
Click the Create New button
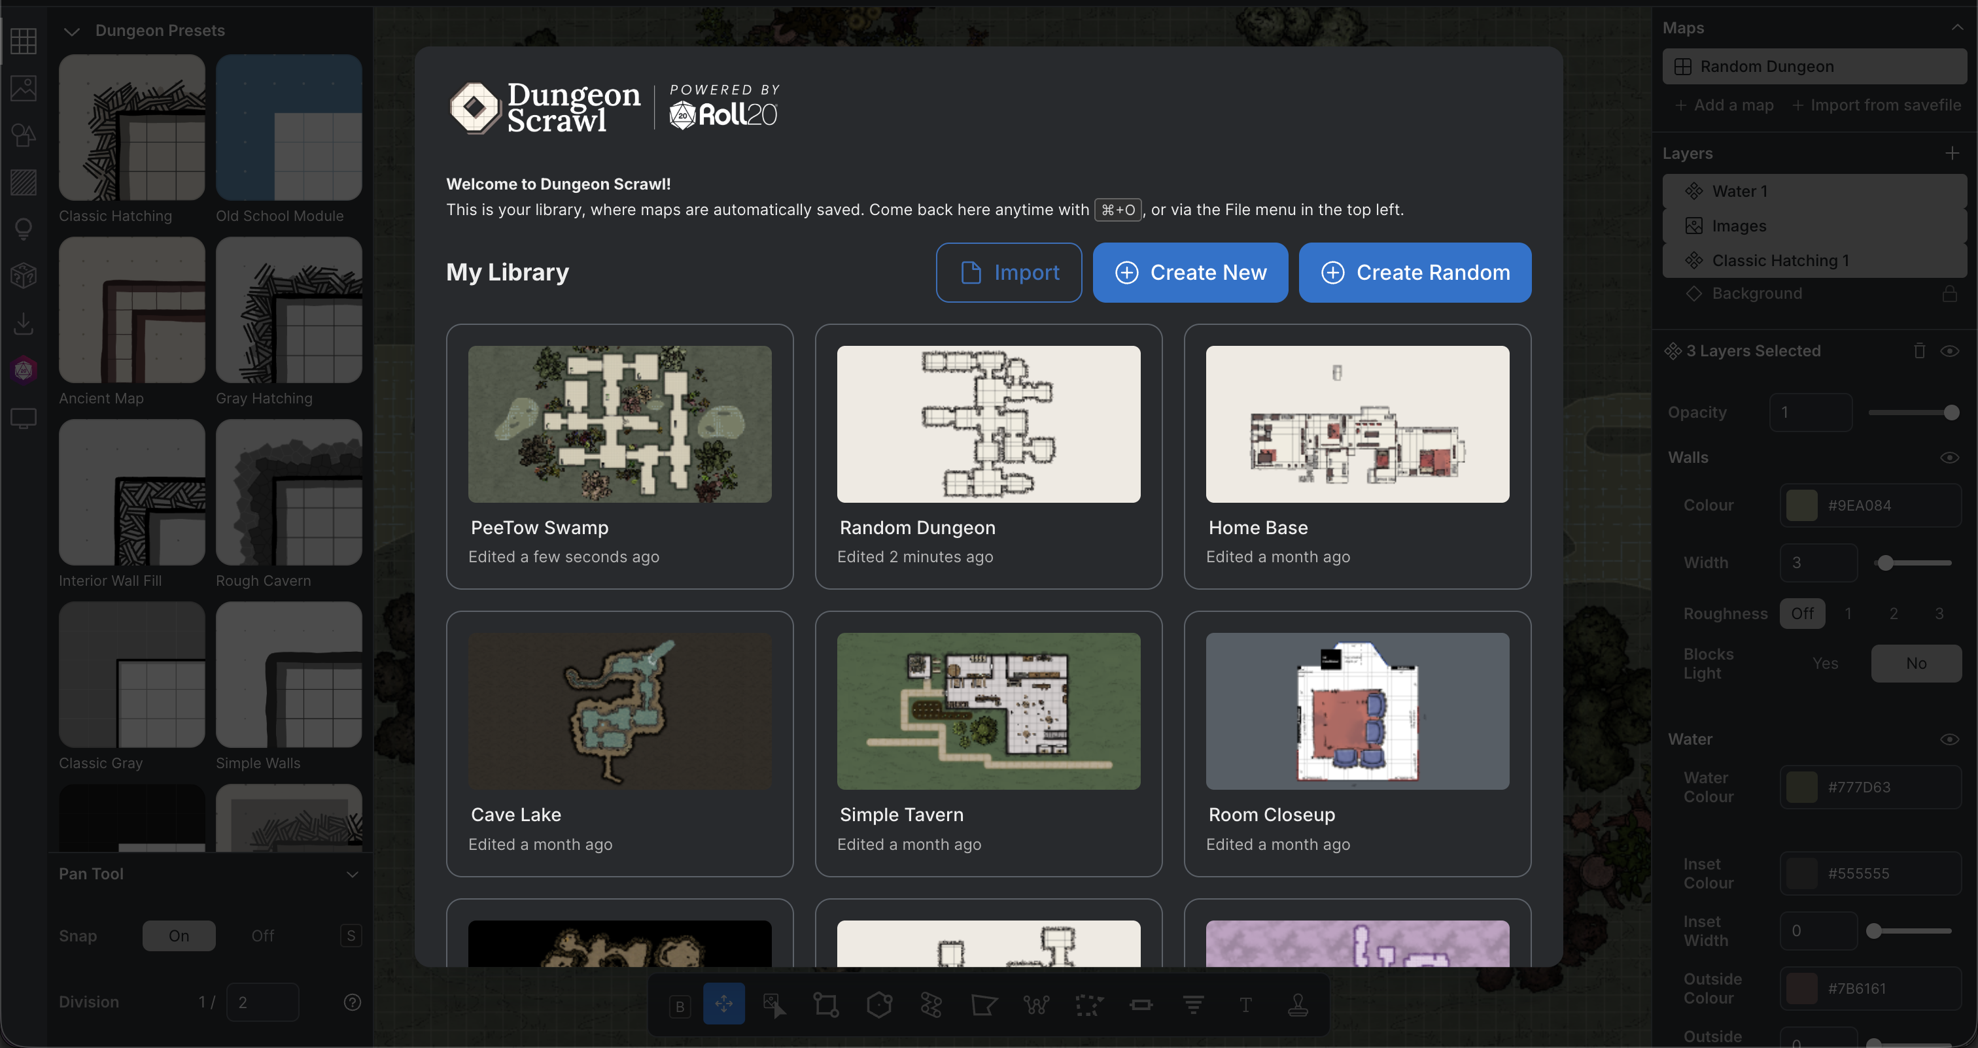coord(1190,273)
